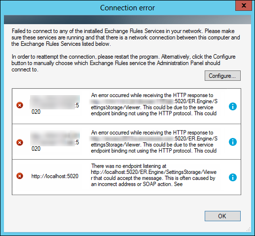Click the first blurred server address
Image resolution: width=255 pixels, height=236 pixels.
point(55,105)
